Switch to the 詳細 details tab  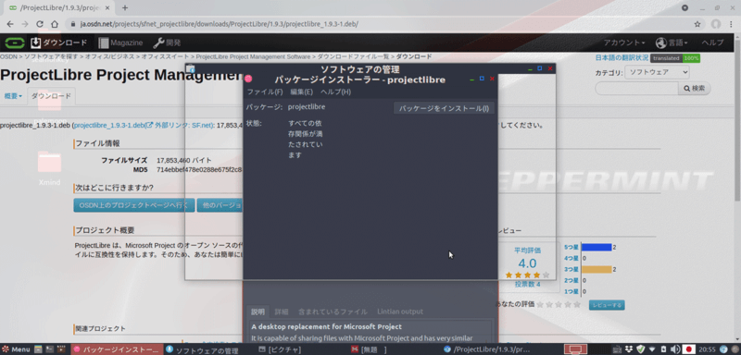pyautogui.click(x=282, y=312)
